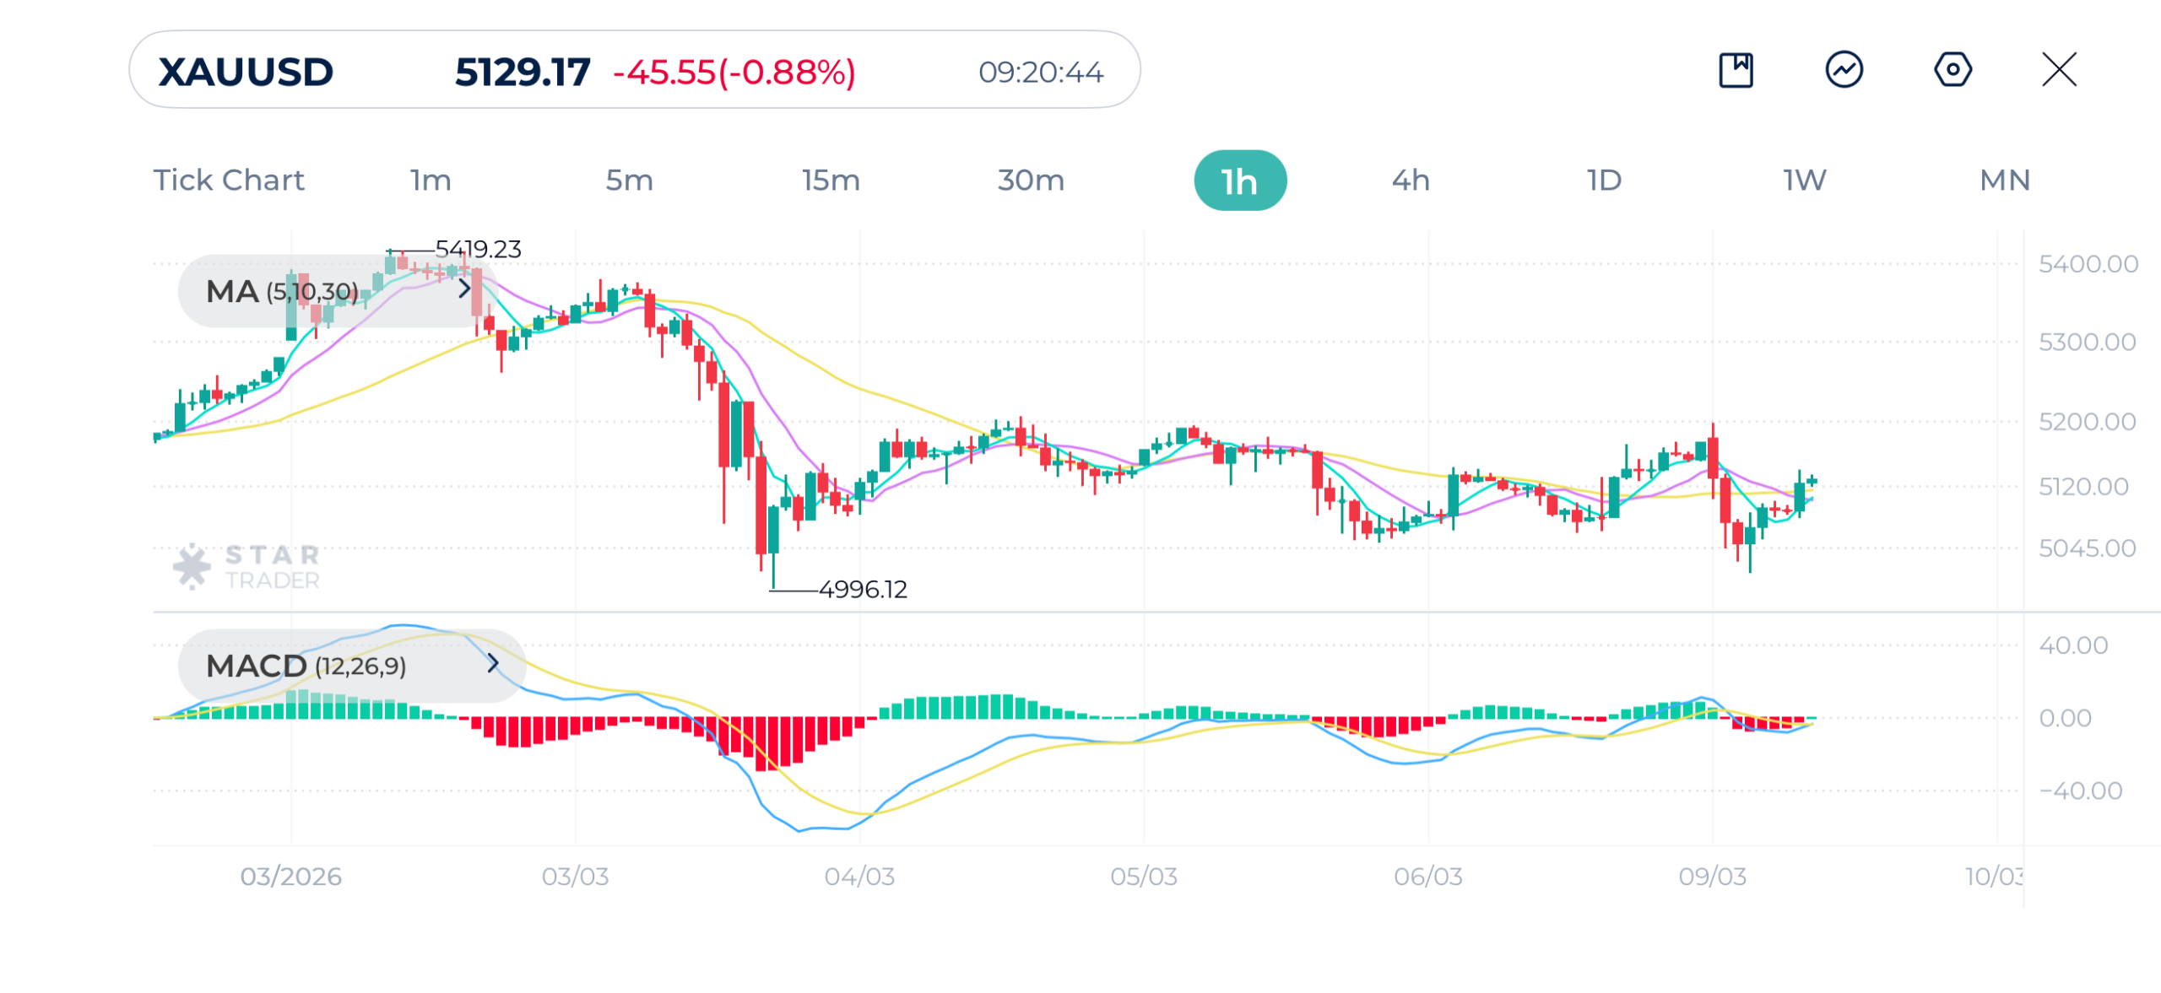The image size is (2161, 993).
Task: Choose the 30m timeframe
Action: point(1031,181)
